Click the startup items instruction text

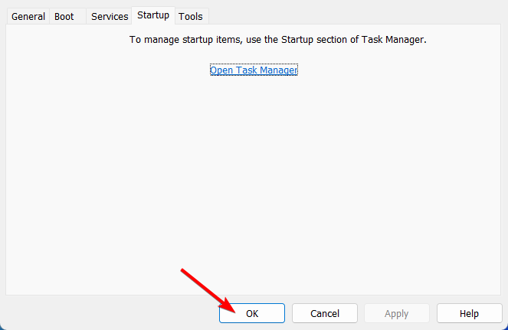click(277, 39)
